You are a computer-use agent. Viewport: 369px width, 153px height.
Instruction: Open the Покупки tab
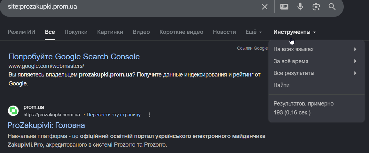click(76, 32)
